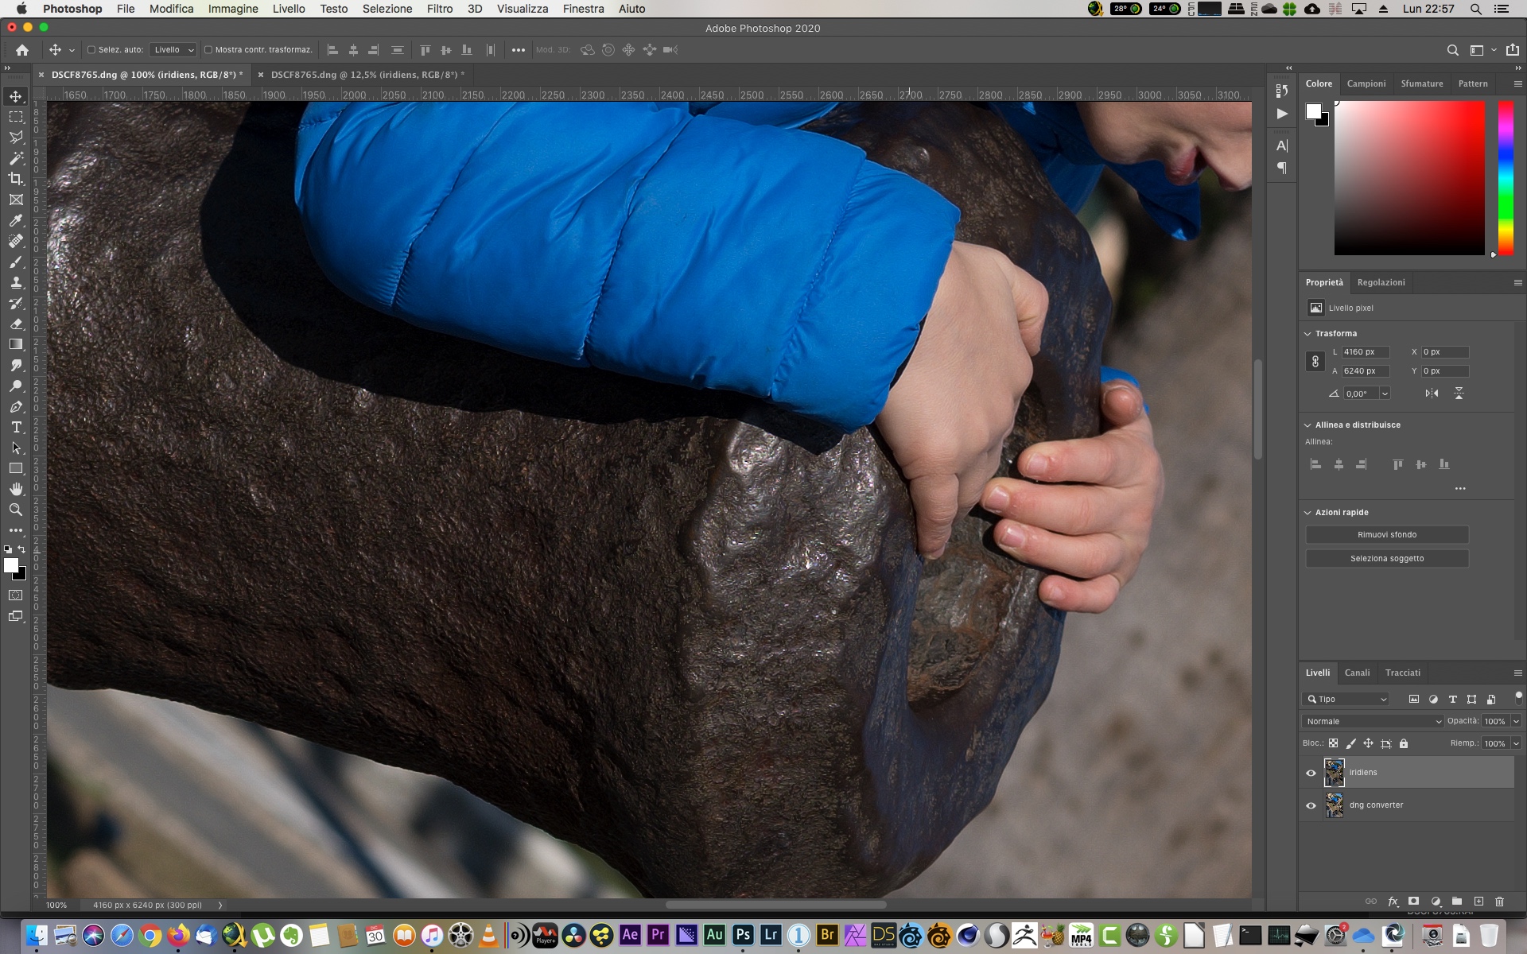Viewport: 1527px width, 954px height.
Task: Open the rotation angle dropdown
Action: tap(1385, 394)
